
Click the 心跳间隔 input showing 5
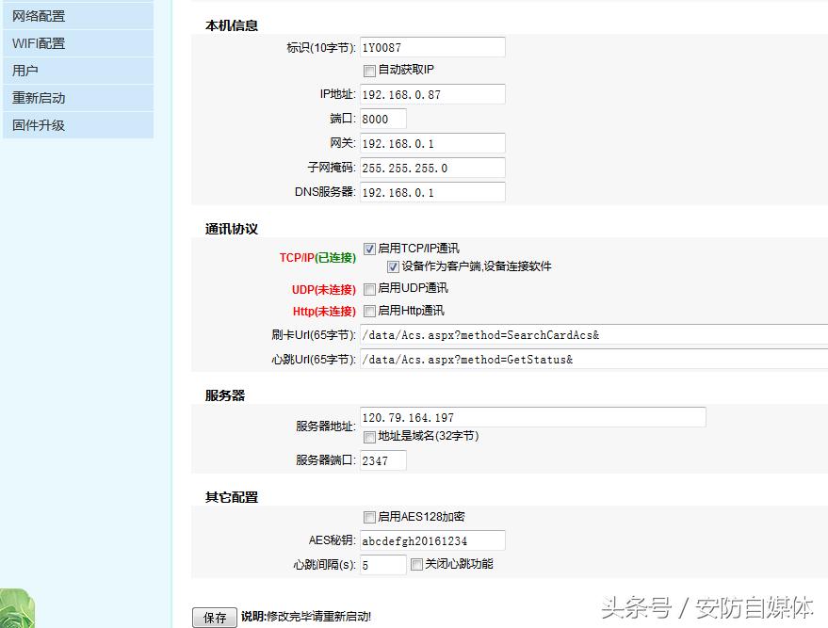pos(382,566)
